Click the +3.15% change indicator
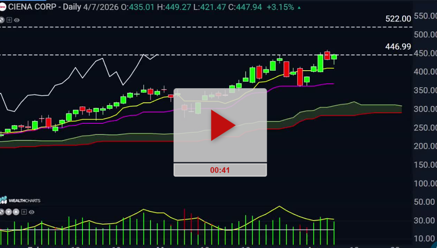437x248 pixels. click(280, 7)
